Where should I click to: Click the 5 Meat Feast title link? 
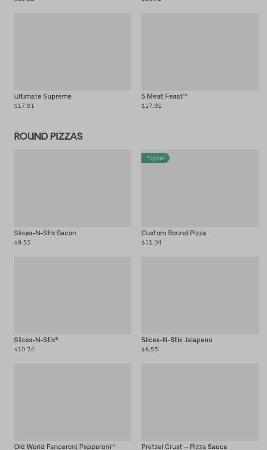pyautogui.click(x=164, y=96)
